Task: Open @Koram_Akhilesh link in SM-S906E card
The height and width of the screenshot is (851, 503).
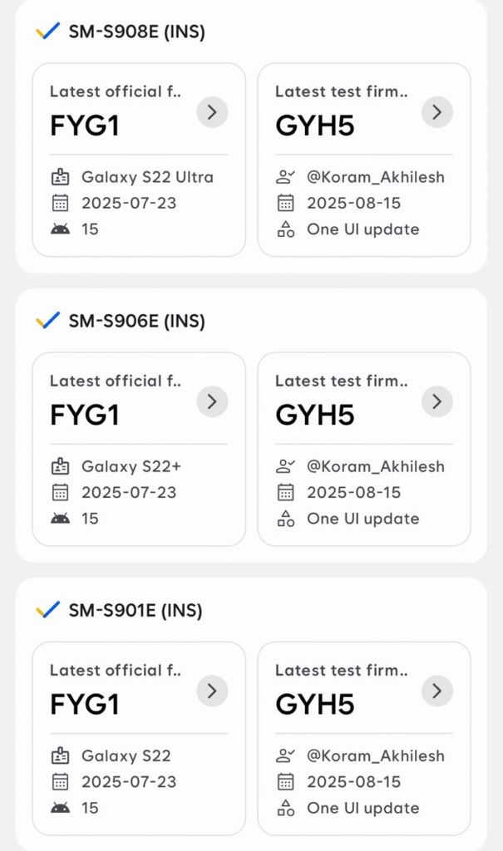Action: [x=376, y=466]
